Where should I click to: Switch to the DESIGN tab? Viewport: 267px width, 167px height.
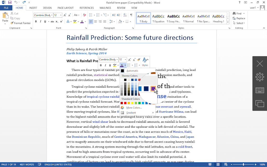(x=47, y=8)
